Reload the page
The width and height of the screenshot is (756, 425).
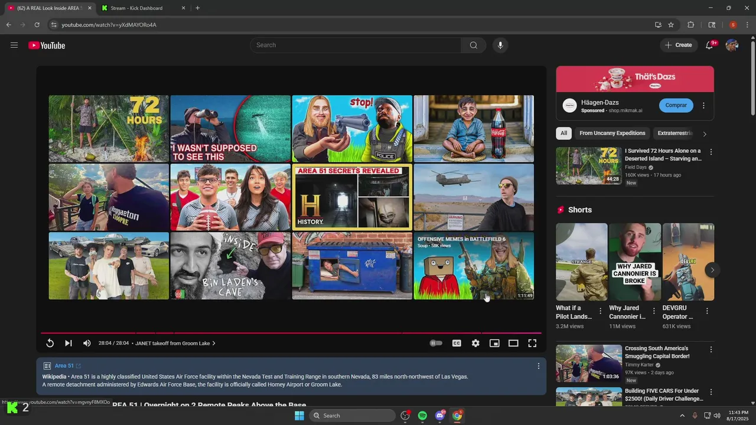[37, 25]
